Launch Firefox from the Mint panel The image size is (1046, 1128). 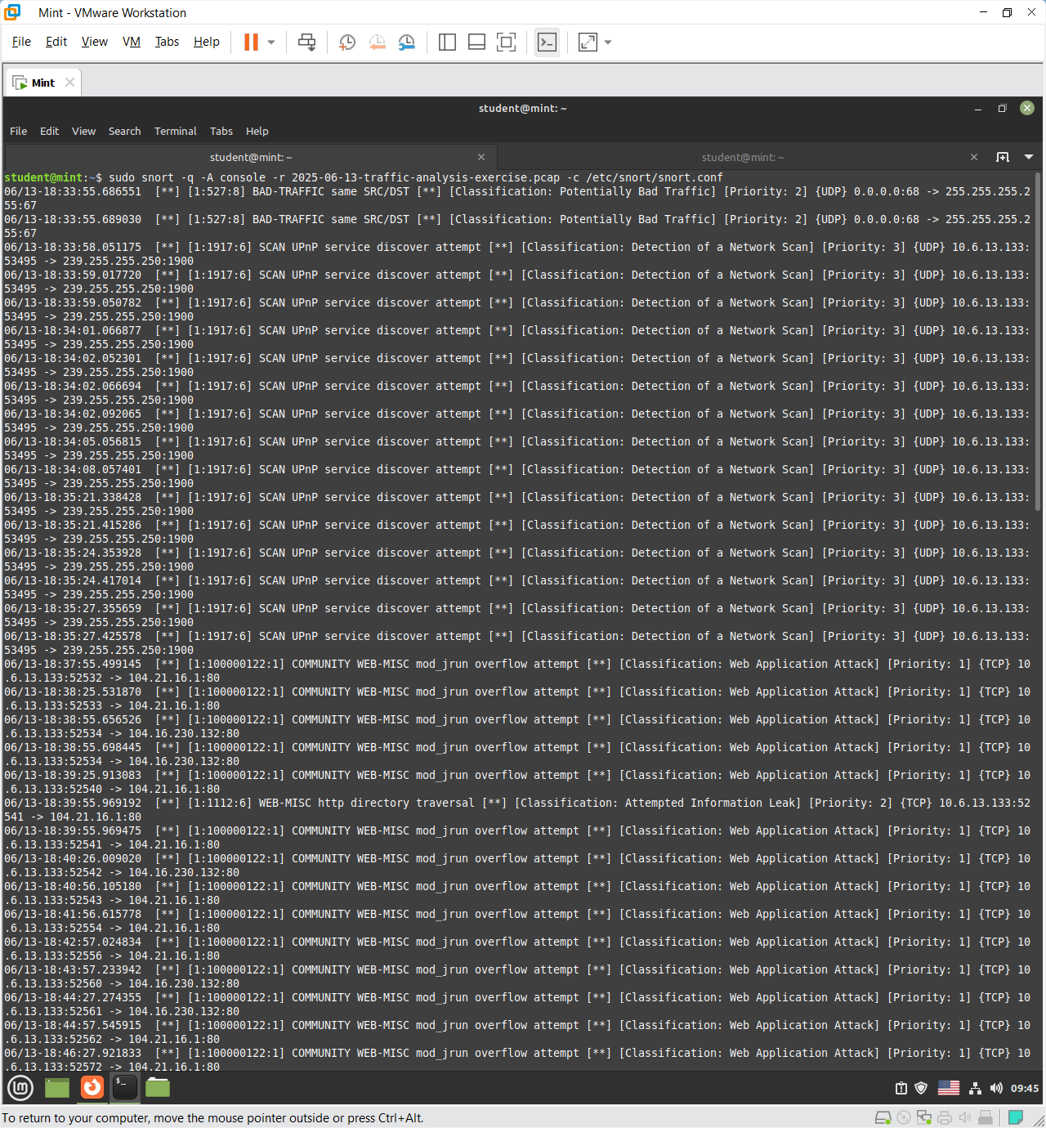[92, 1087]
